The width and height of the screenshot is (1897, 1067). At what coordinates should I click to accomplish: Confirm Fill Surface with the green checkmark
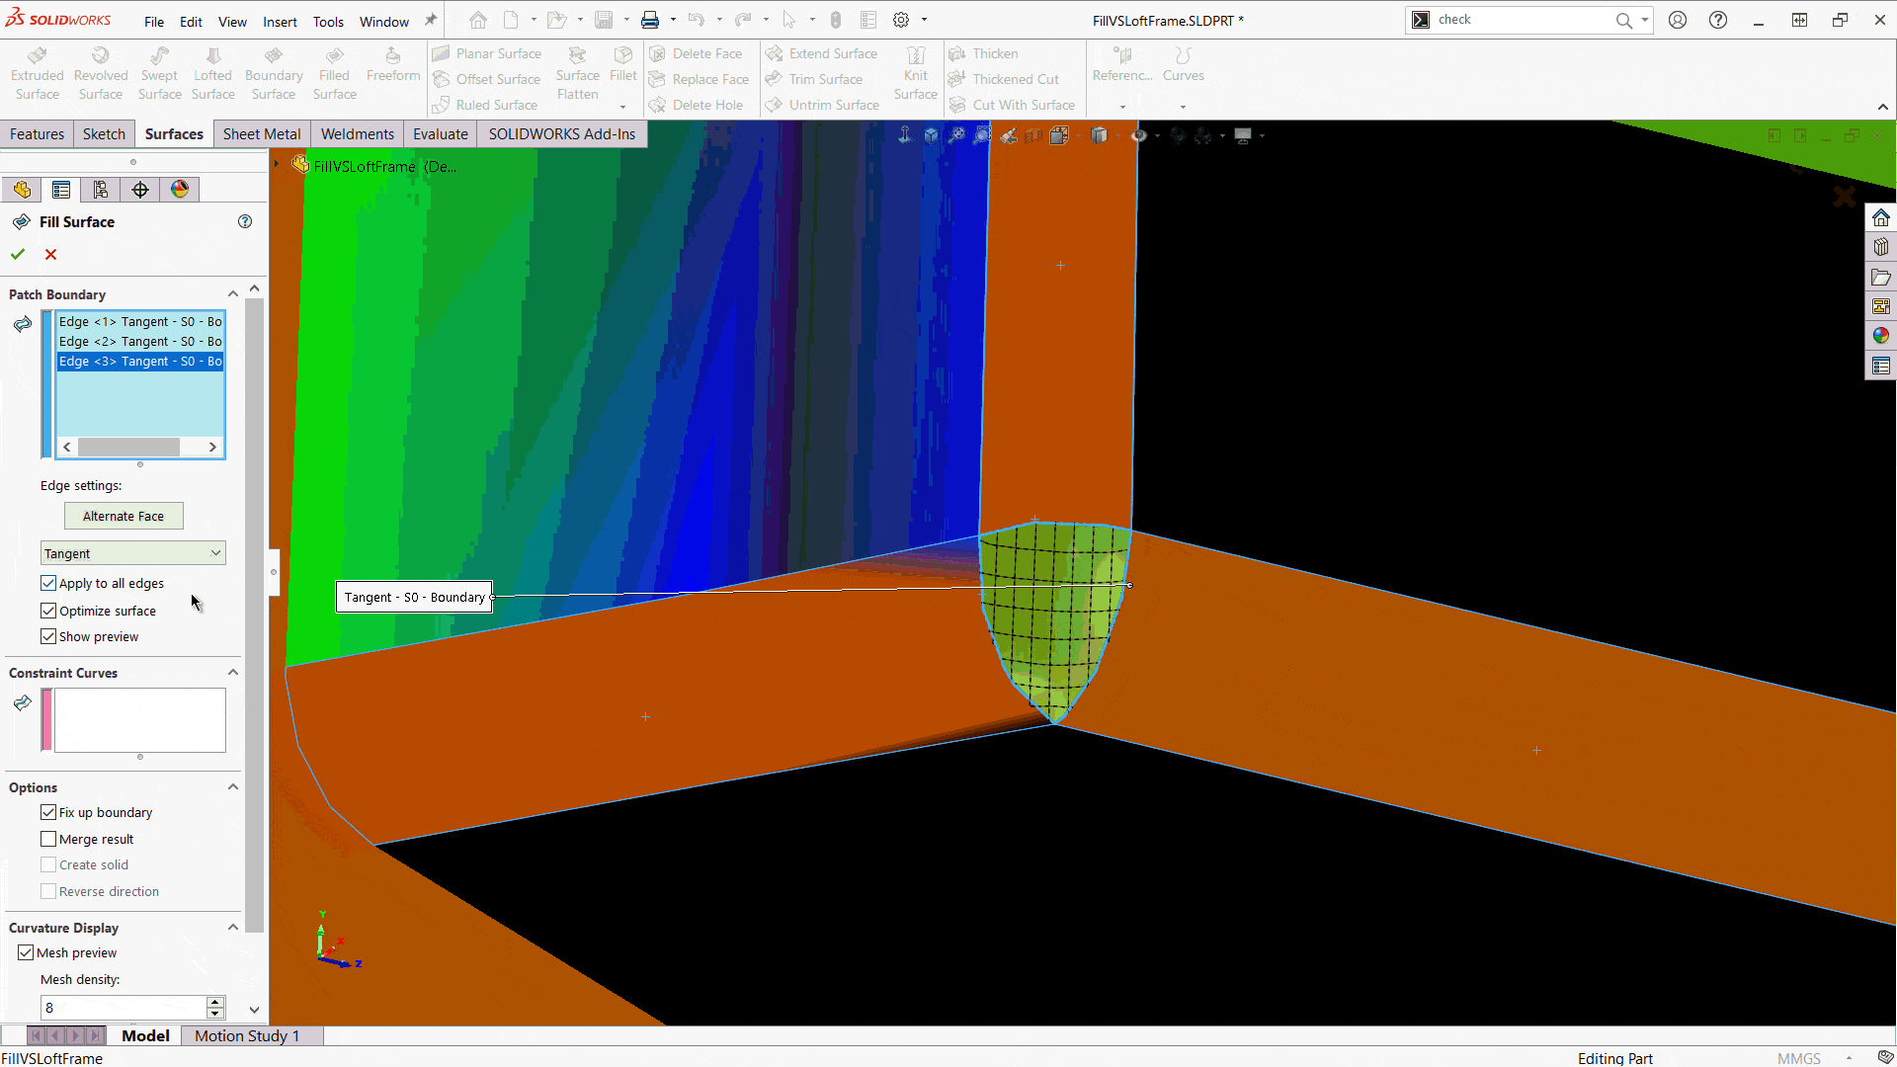[17, 254]
